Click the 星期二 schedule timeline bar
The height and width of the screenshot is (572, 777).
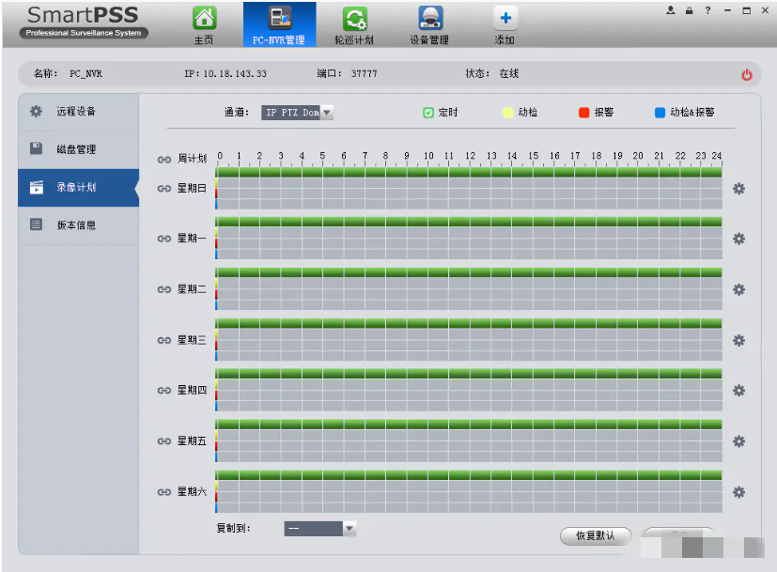(x=469, y=289)
